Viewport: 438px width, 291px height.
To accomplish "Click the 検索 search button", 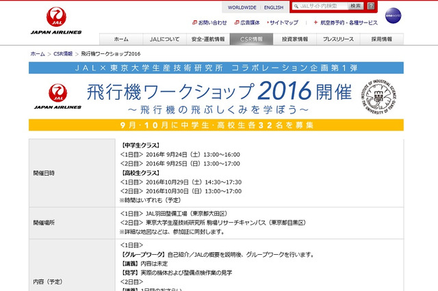I will (356, 6).
